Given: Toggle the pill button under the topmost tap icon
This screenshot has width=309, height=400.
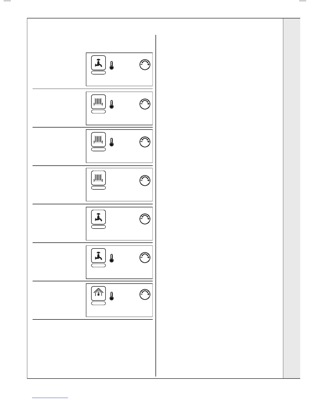Looking at the screenshot, I should click(98, 72).
